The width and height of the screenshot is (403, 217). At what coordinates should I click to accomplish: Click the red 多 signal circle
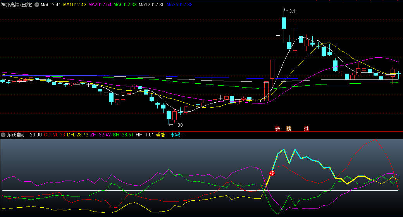[272, 173]
